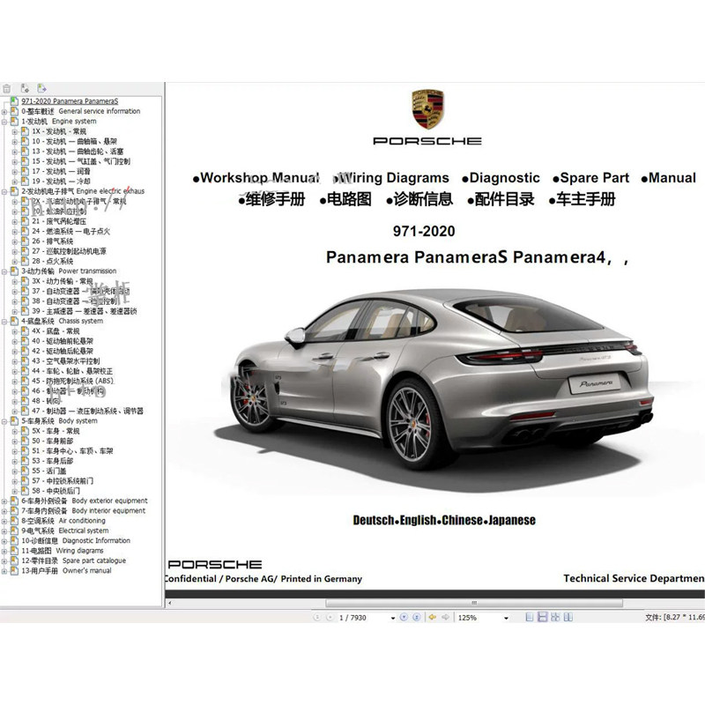Click 文件 page size readout in status bar

[675, 618]
